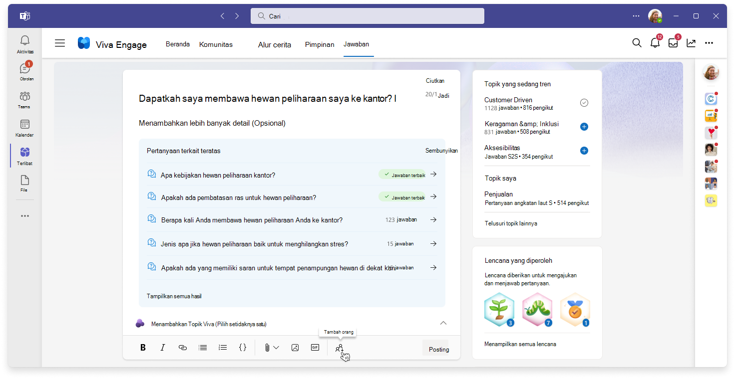Image resolution: width=735 pixels, height=379 pixels.
Task: Click Telusuri topik lainnya
Action: pos(511,223)
